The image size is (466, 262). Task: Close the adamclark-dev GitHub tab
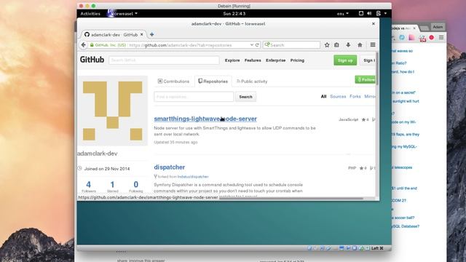click(142, 34)
